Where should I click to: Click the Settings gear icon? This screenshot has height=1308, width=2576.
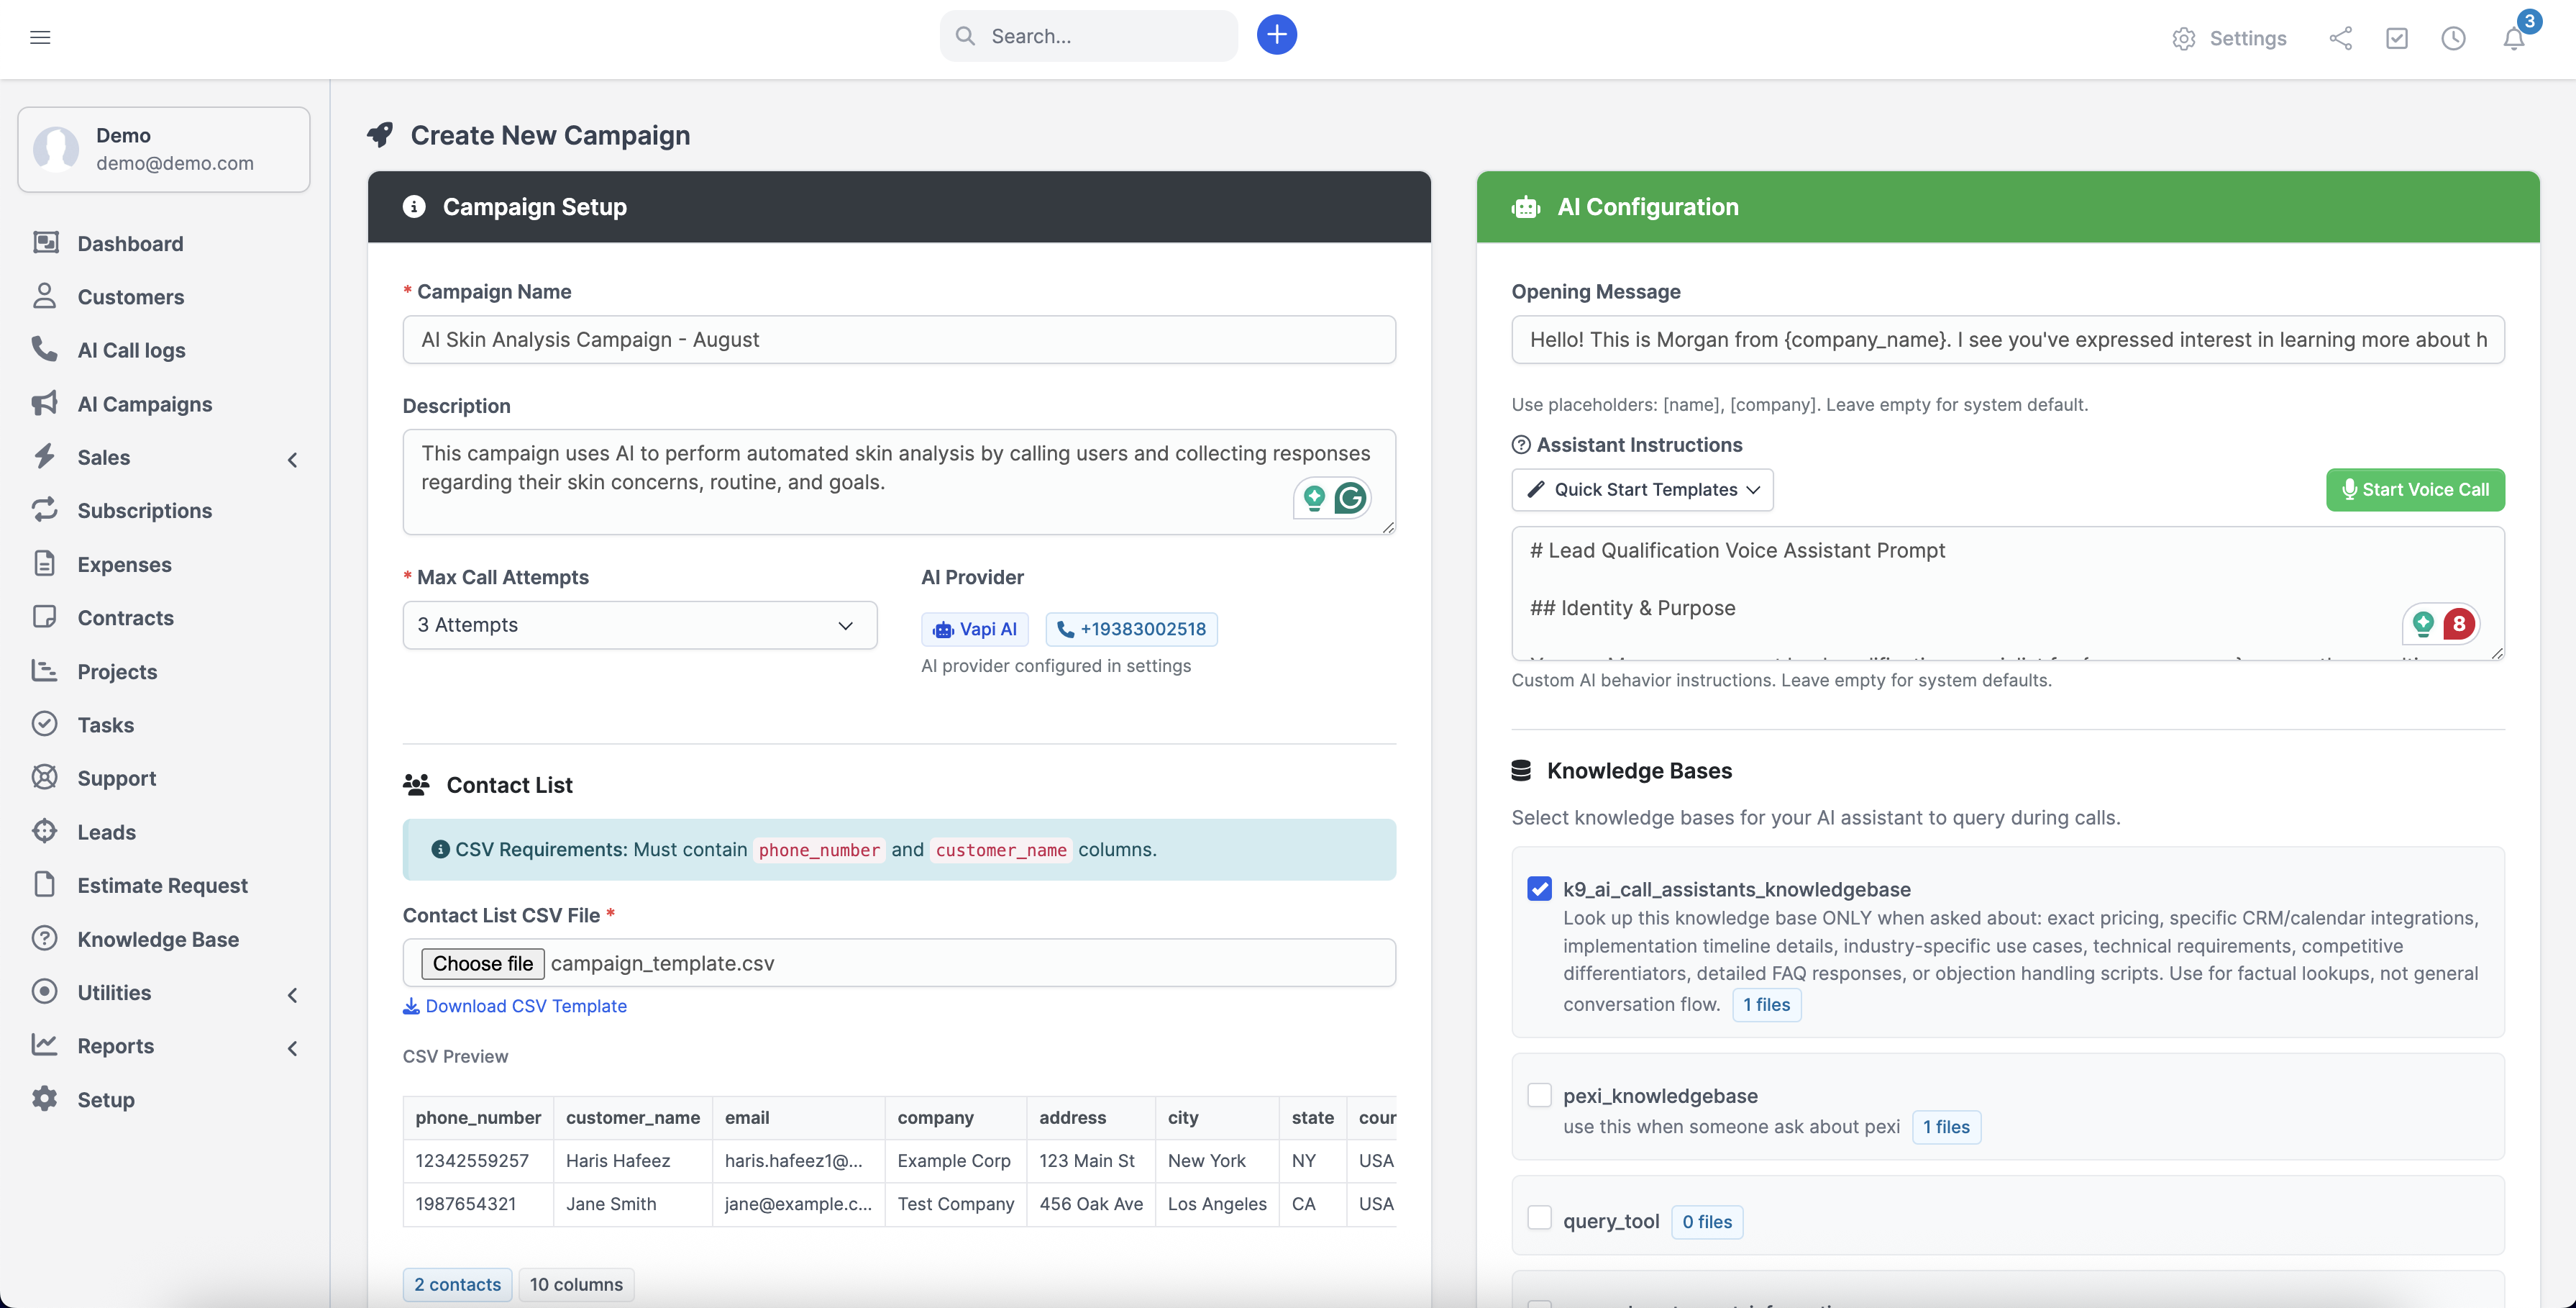point(2183,39)
